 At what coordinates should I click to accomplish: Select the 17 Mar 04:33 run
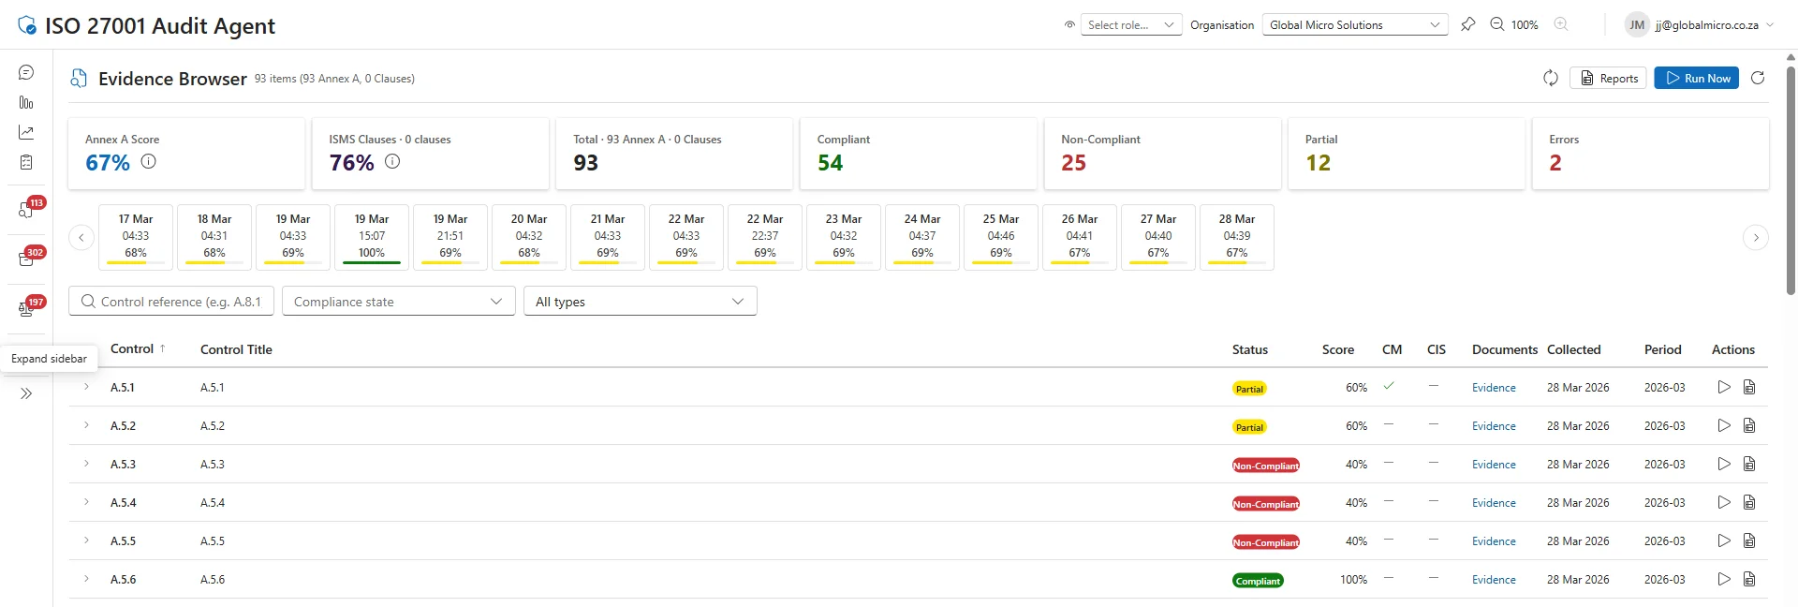136,237
